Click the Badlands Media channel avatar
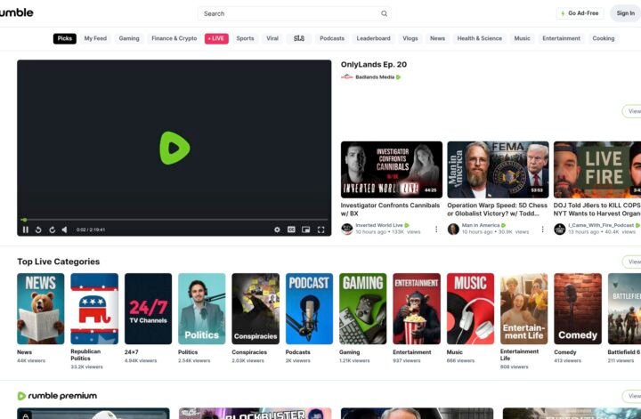The width and height of the screenshot is (641, 419). click(x=346, y=77)
